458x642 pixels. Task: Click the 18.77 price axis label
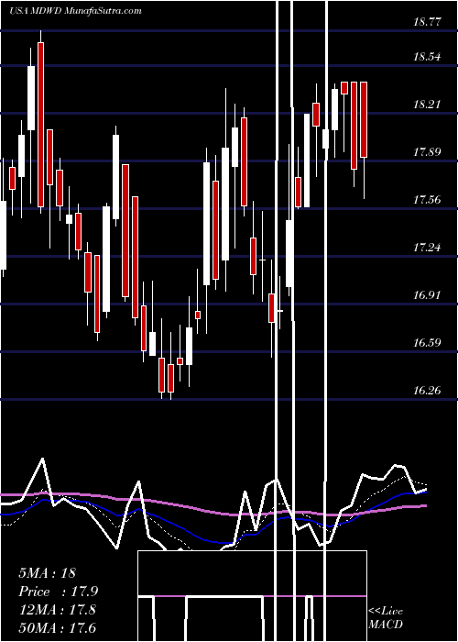tap(427, 22)
